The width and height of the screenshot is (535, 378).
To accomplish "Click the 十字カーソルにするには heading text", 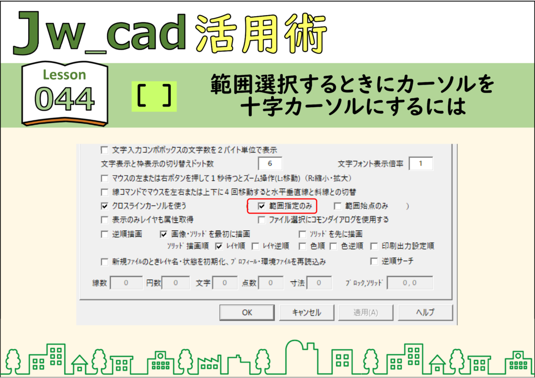I will (353, 107).
